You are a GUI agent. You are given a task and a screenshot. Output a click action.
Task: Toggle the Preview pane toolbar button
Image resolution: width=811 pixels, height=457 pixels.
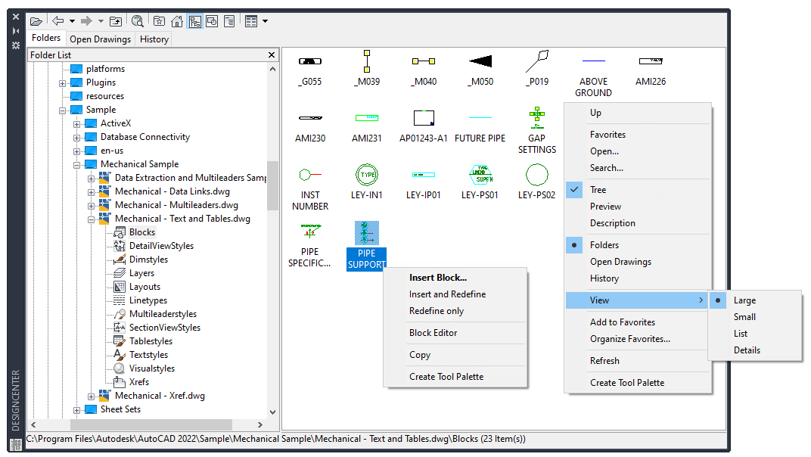[212, 21]
